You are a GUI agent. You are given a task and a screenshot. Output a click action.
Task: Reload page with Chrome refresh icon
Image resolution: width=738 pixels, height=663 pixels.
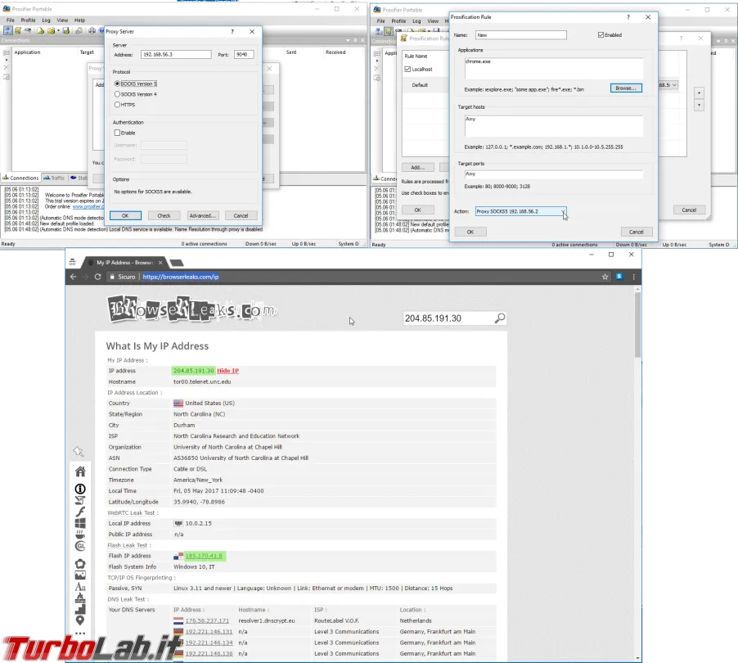(97, 277)
